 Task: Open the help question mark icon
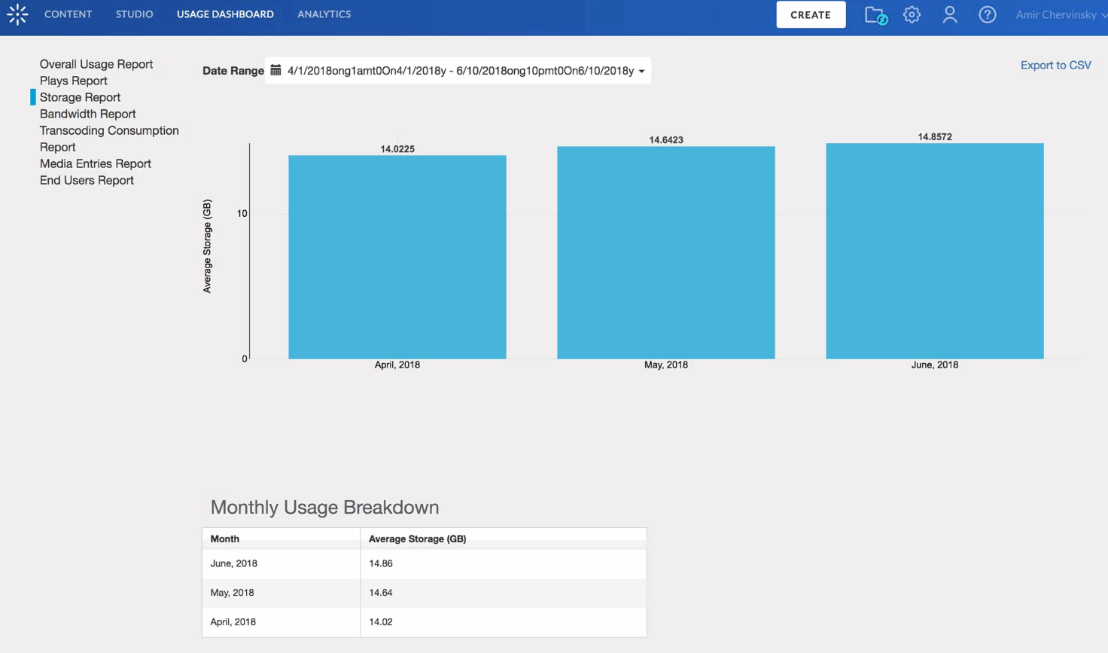click(x=988, y=14)
